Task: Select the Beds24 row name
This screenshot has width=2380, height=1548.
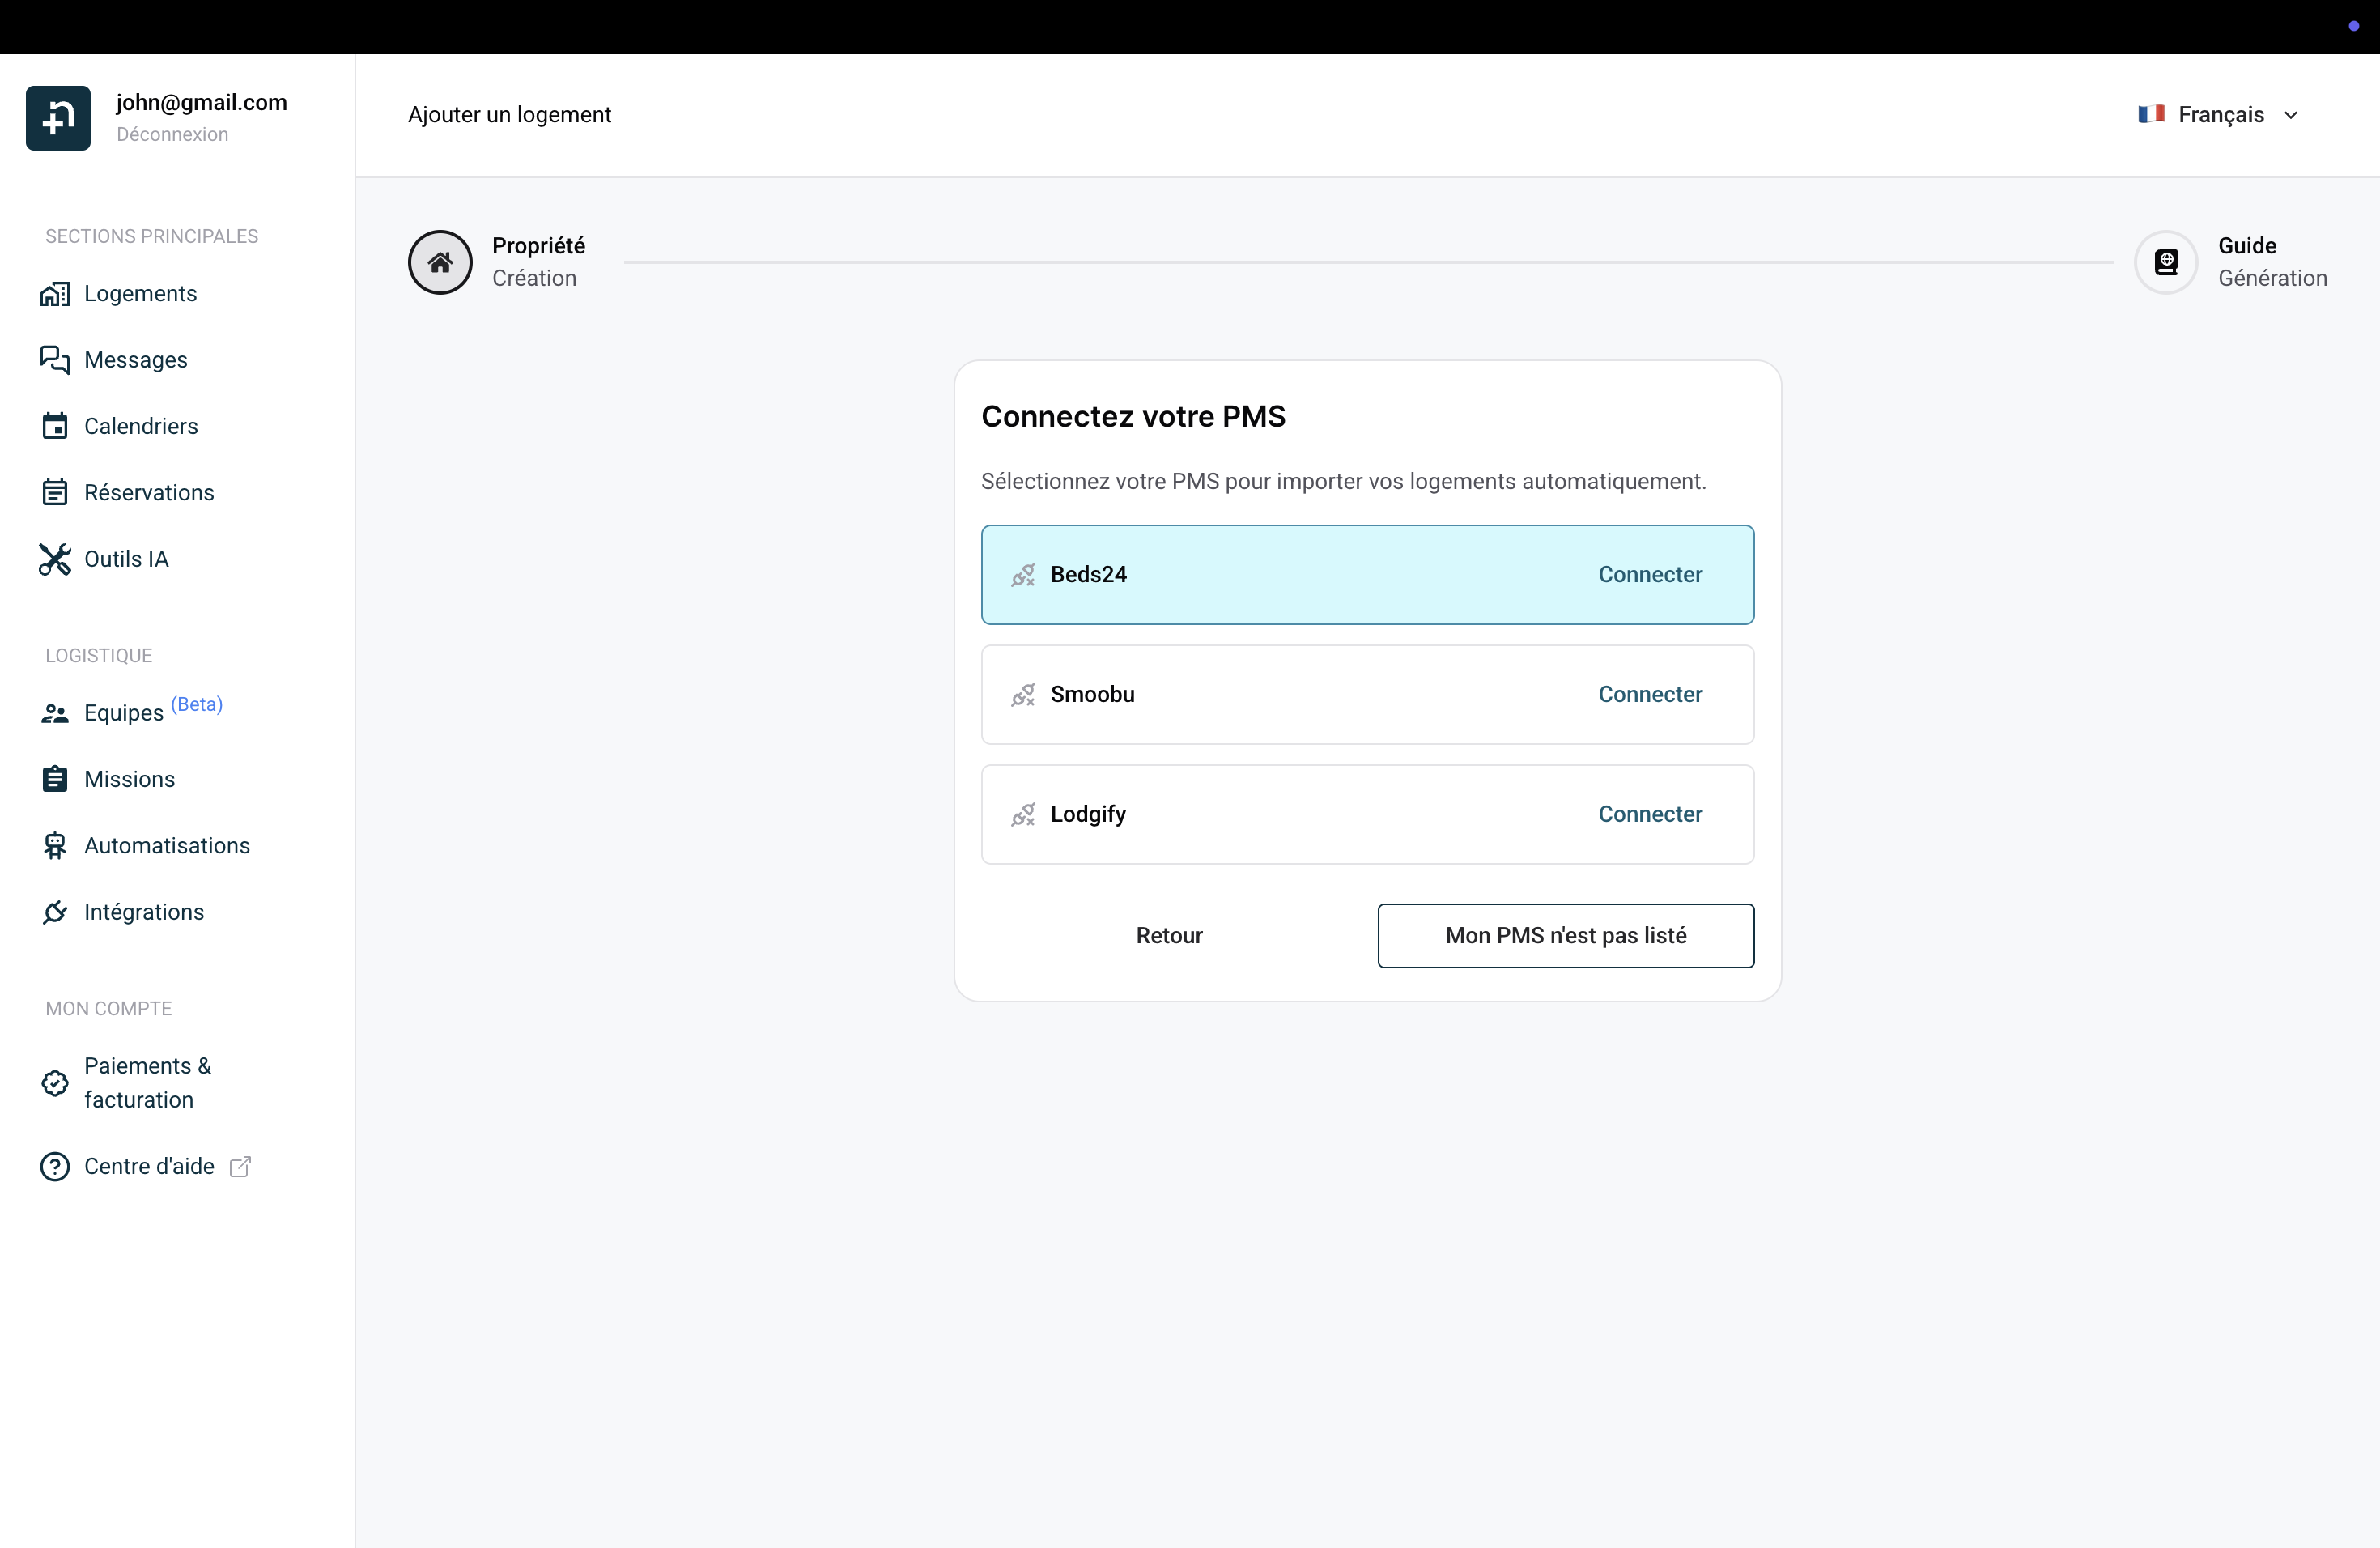Action: (x=1088, y=575)
